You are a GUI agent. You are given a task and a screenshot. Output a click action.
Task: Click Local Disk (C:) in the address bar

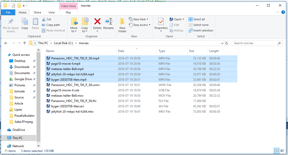(63, 43)
